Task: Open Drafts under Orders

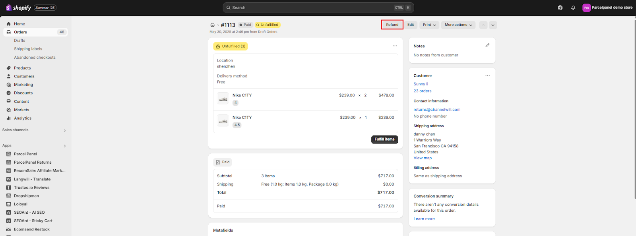Action: pos(19,41)
